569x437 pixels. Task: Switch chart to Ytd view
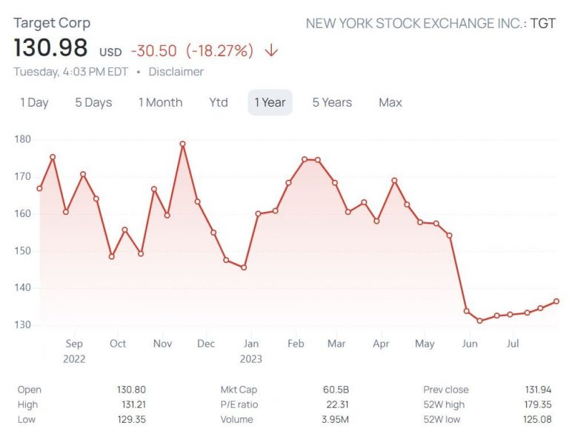(219, 103)
